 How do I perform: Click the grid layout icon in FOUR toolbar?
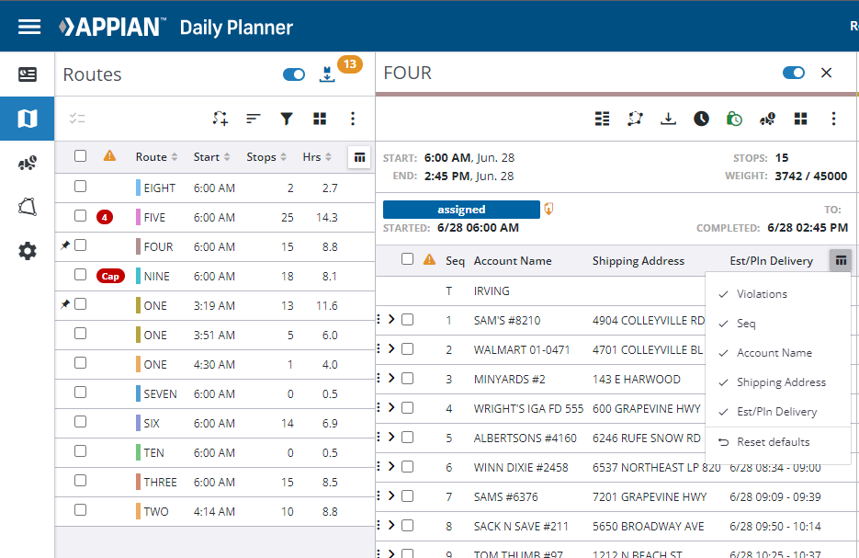(x=801, y=119)
